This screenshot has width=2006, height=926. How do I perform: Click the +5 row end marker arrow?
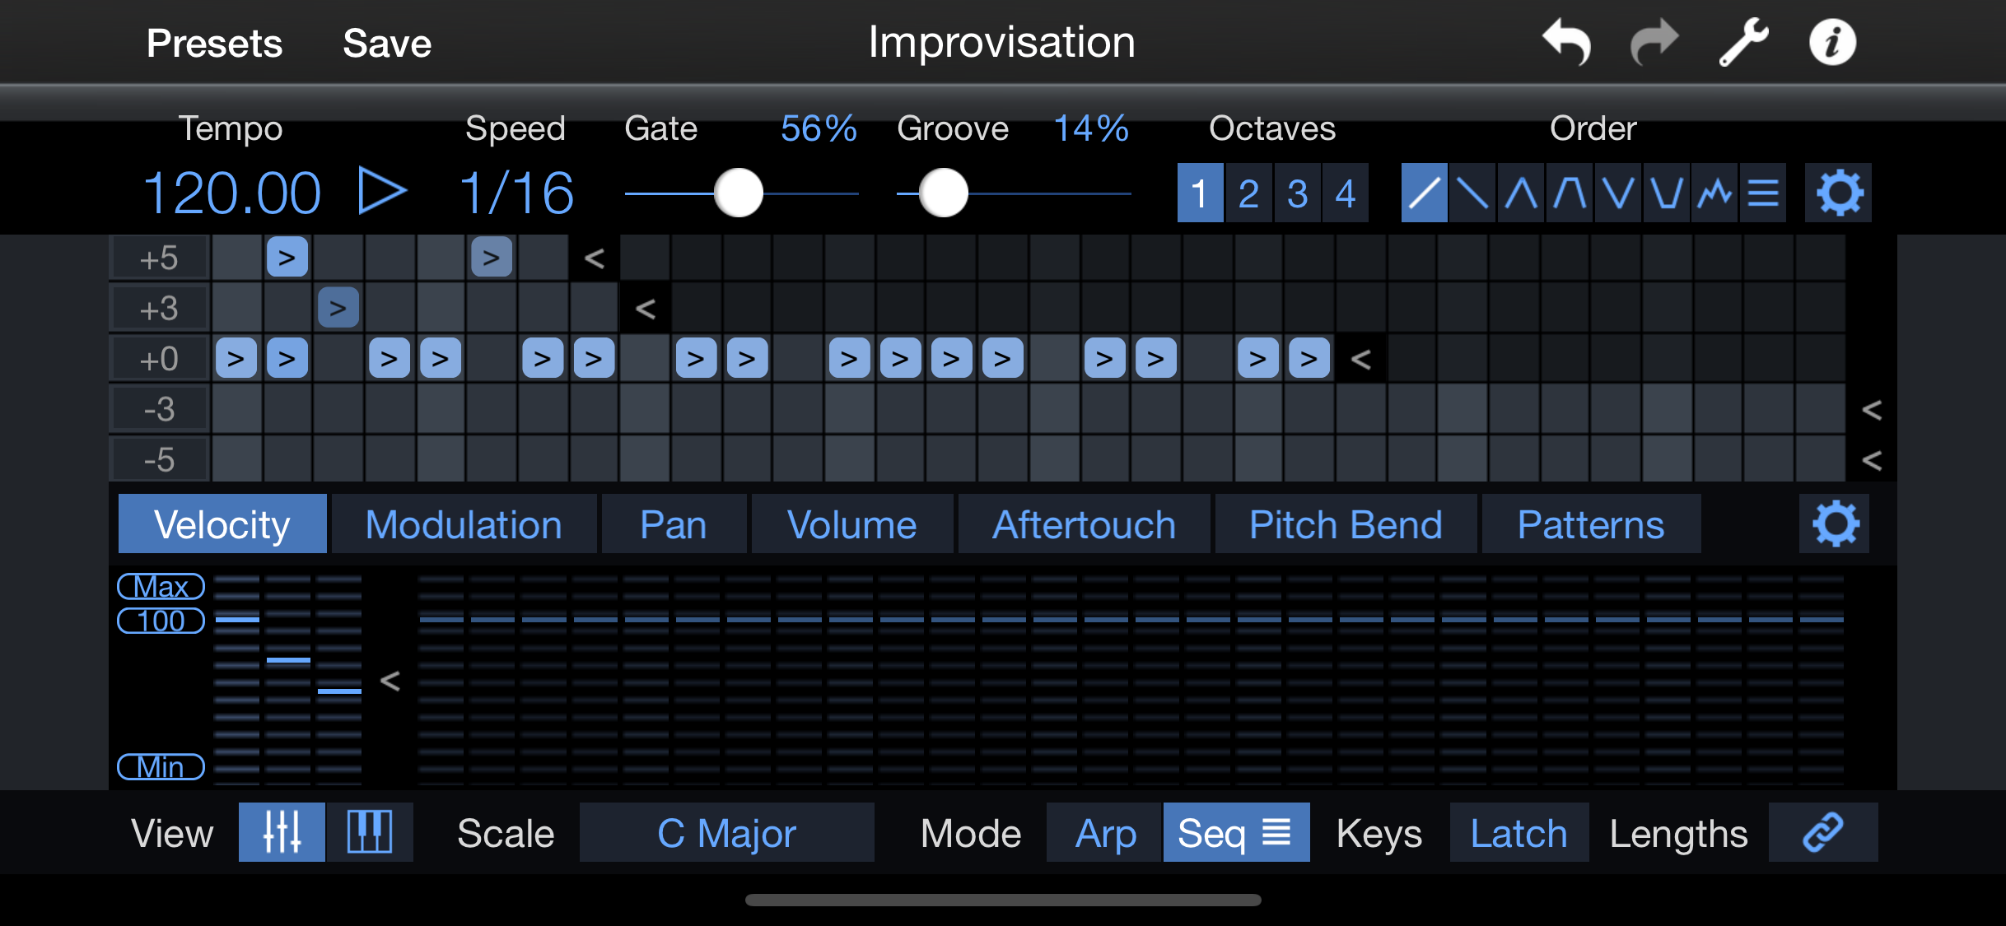[x=594, y=258]
